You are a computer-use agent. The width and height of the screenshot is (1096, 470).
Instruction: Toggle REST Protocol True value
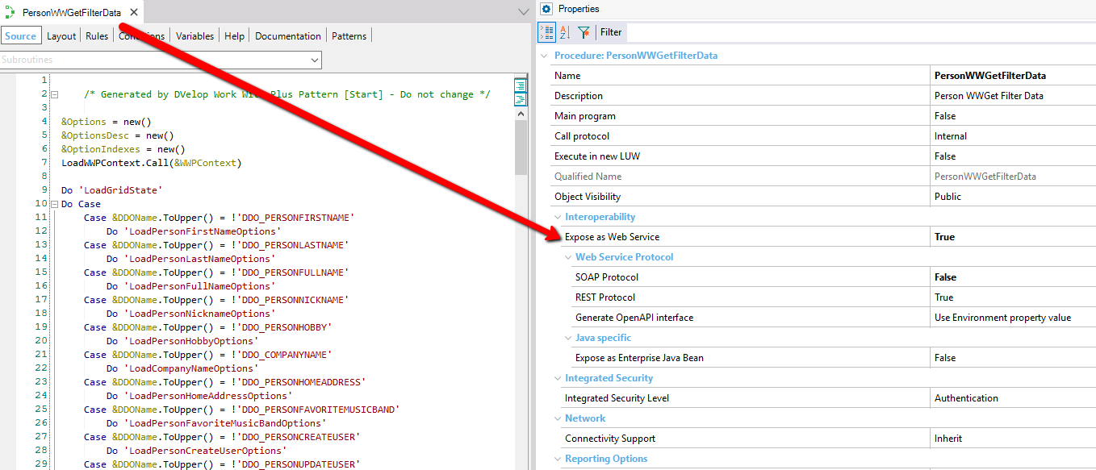pos(1013,297)
